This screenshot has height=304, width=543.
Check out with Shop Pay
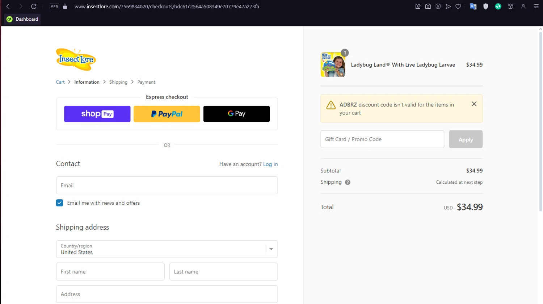[x=97, y=114]
